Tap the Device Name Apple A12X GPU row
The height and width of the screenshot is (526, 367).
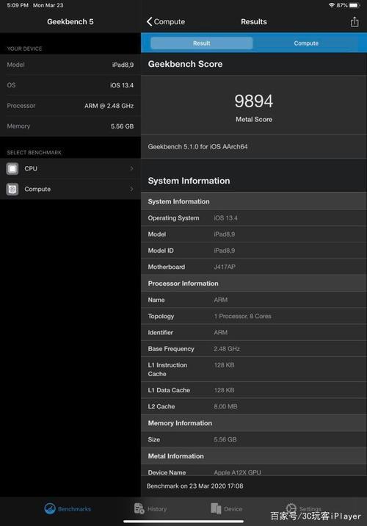(x=254, y=470)
